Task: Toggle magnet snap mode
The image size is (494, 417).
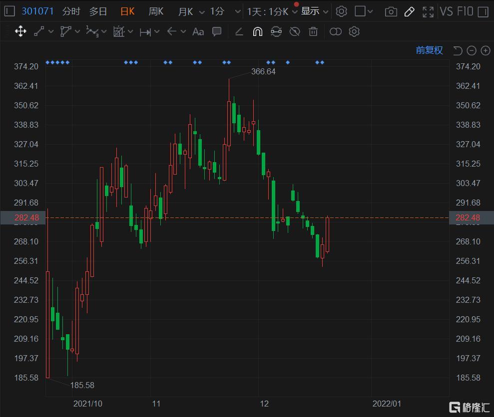Action: pos(258,31)
